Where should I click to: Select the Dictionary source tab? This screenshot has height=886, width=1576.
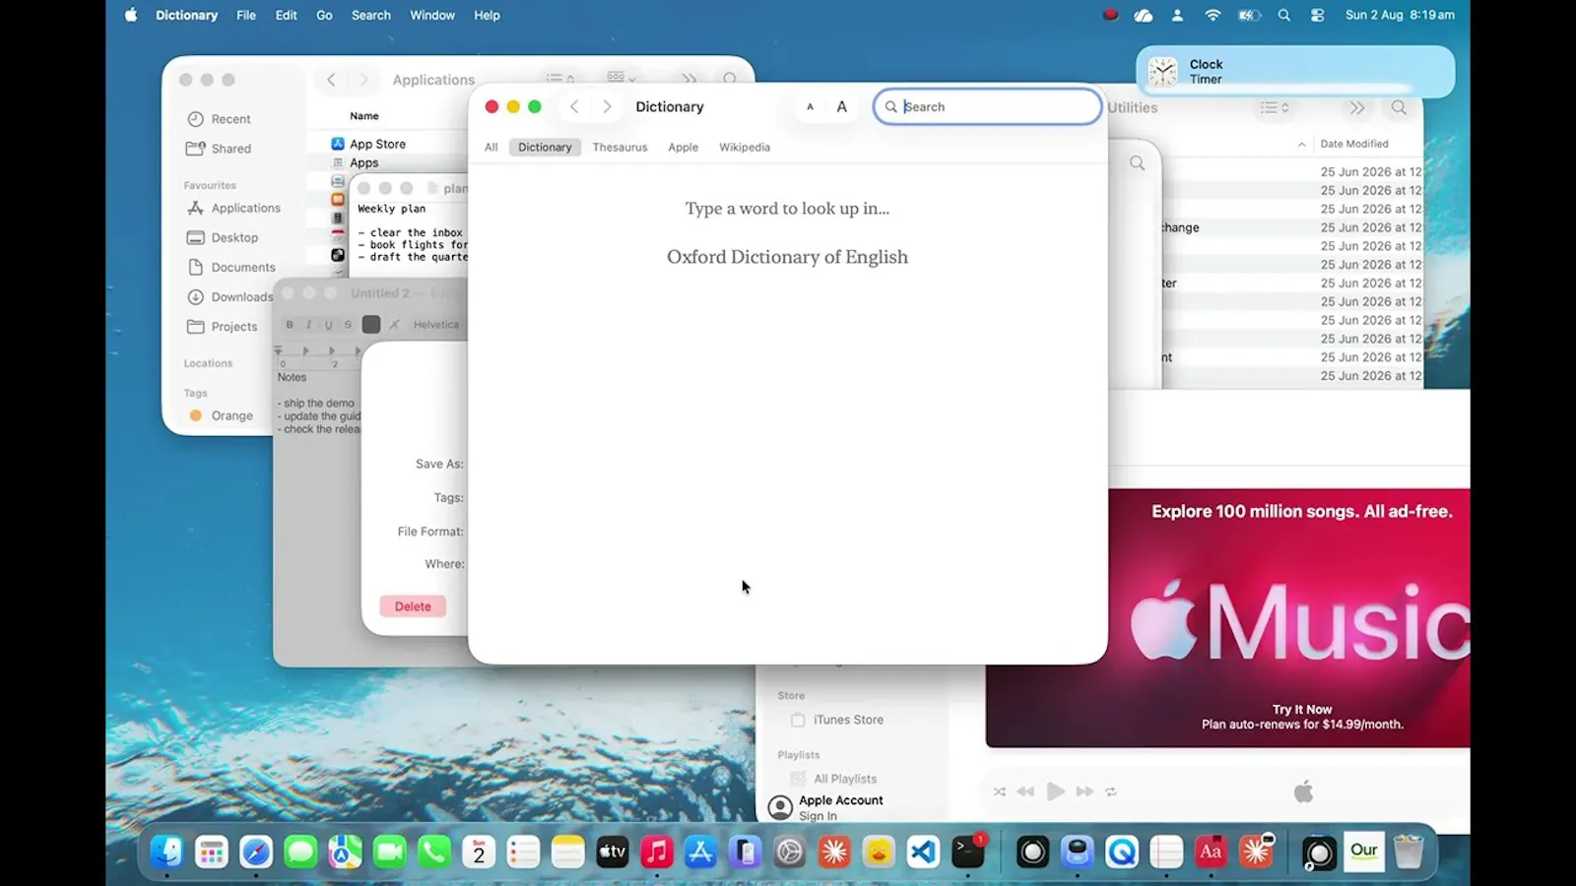point(545,148)
